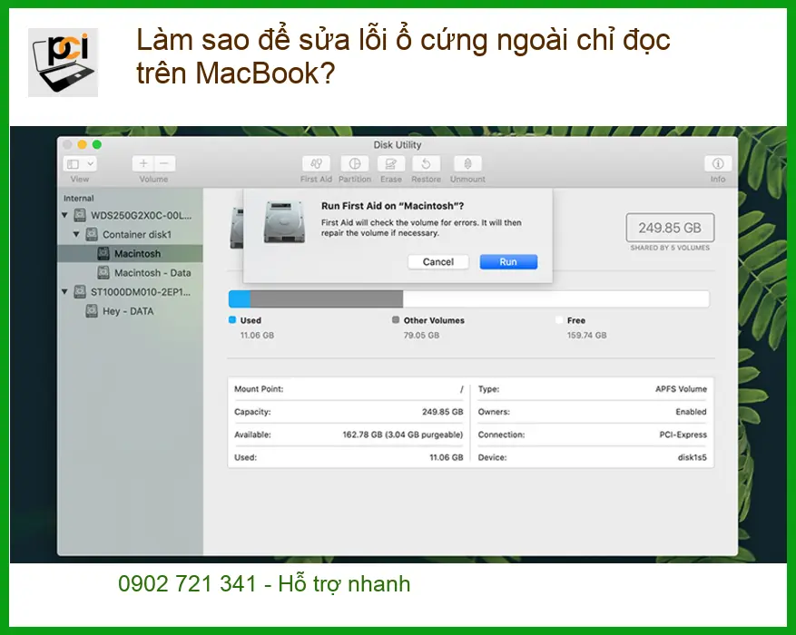This screenshot has width=796, height=635.
Task: Click the Partition toolbar icon
Action: pos(354,164)
